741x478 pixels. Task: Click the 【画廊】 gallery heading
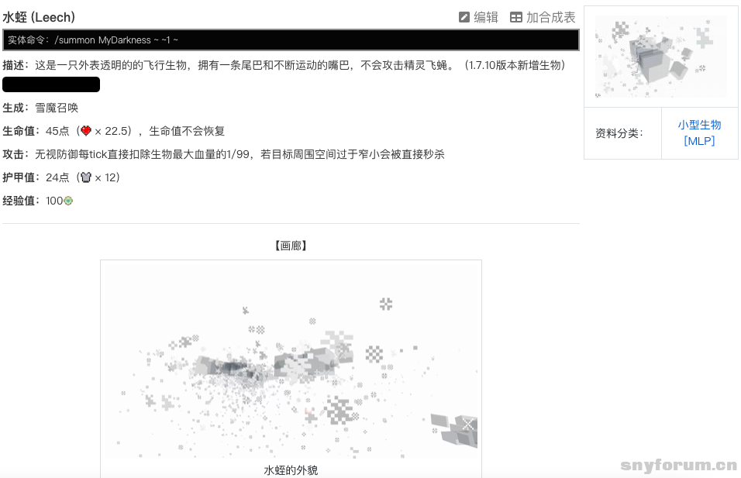click(291, 245)
